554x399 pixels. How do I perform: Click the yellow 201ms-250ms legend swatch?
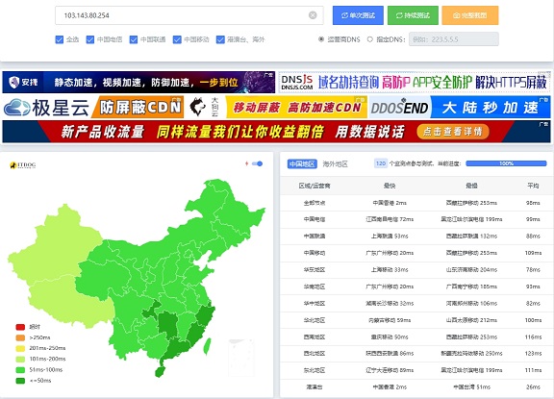tap(20, 348)
